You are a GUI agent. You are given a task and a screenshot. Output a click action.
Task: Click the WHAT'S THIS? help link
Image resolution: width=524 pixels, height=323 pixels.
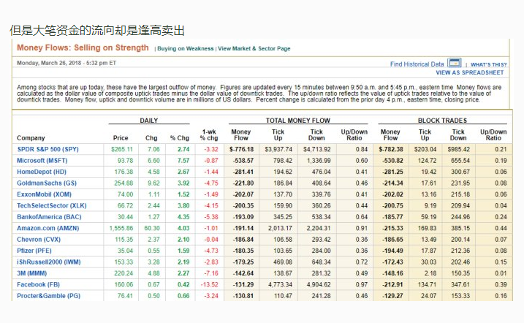[488, 64]
